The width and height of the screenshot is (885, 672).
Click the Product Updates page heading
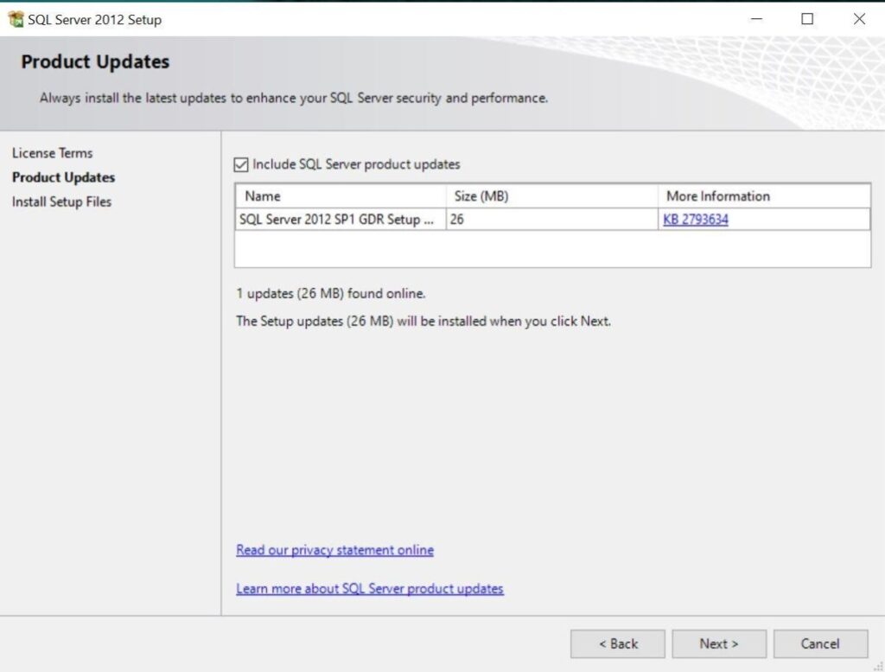[95, 61]
